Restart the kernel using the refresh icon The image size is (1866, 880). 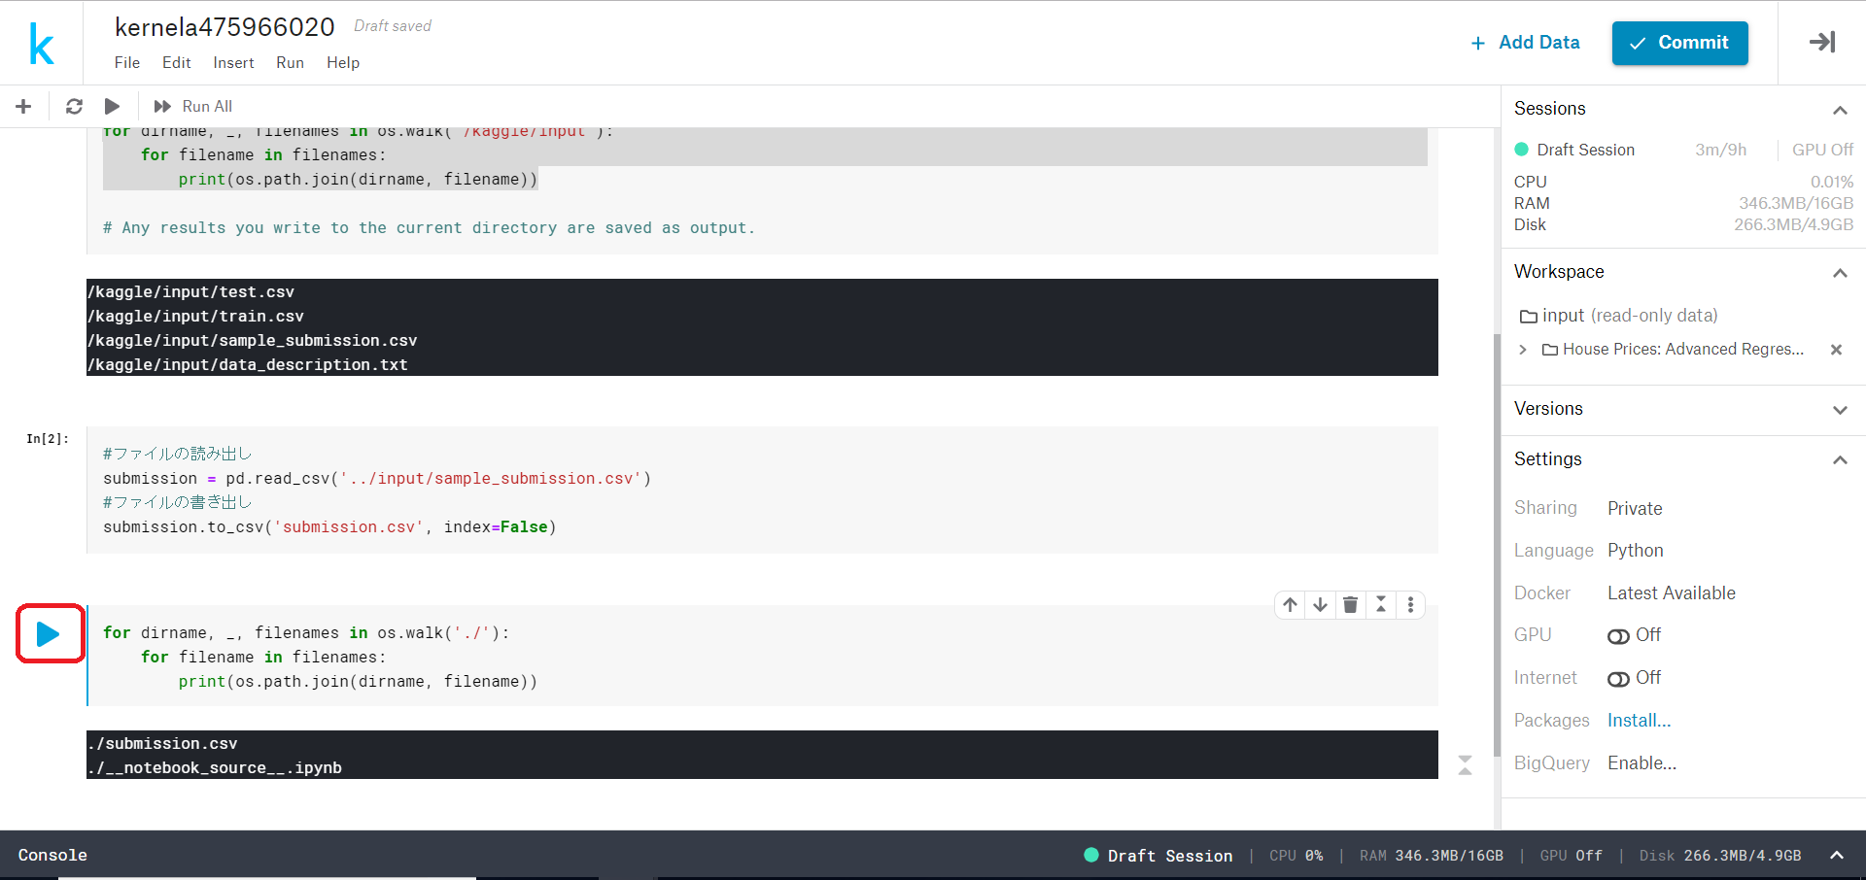click(74, 106)
